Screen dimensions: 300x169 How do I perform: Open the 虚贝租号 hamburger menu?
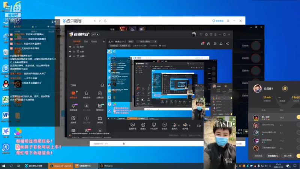pos(228,21)
